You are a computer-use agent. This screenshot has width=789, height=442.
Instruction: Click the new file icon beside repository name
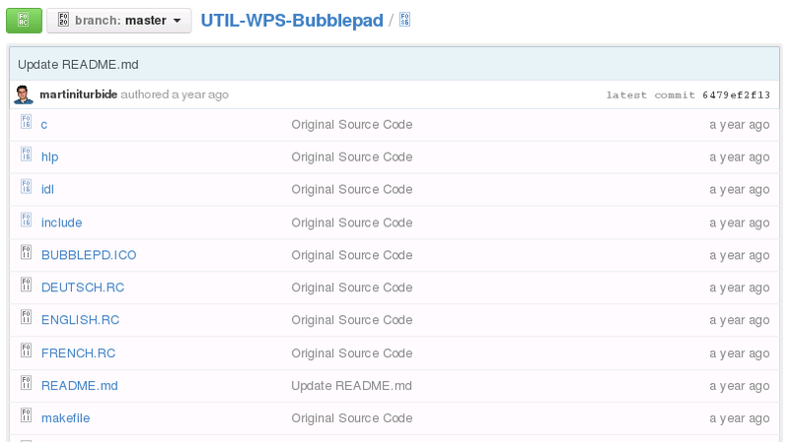click(404, 20)
